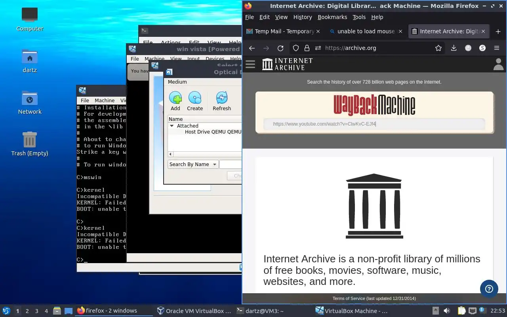Open the Firefox Tools menu
This screenshot has height=317, width=507.
[359, 17]
